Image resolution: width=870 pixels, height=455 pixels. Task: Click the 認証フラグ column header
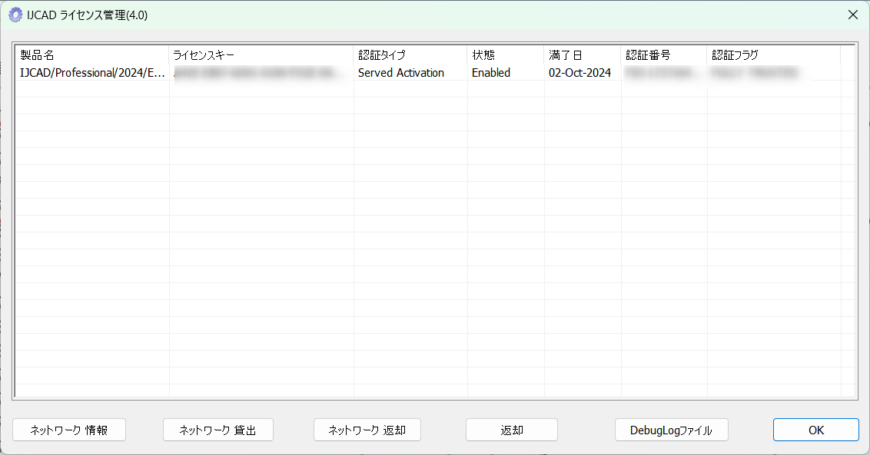pyautogui.click(x=773, y=55)
